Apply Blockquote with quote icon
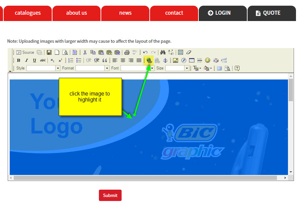The height and width of the screenshot is (207, 303). (x=105, y=60)
